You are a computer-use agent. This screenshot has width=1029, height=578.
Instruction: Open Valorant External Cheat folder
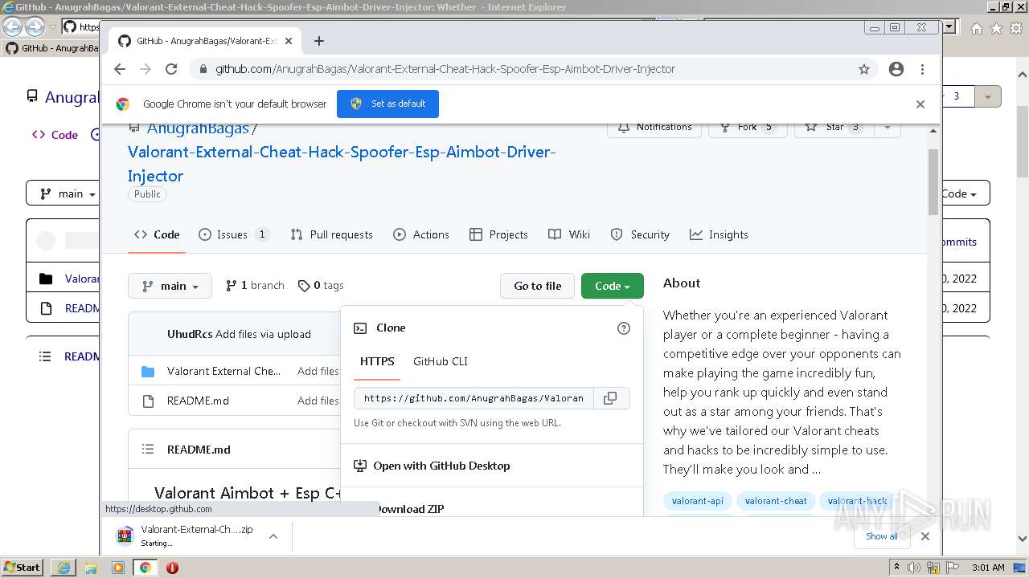coord(223,371)
